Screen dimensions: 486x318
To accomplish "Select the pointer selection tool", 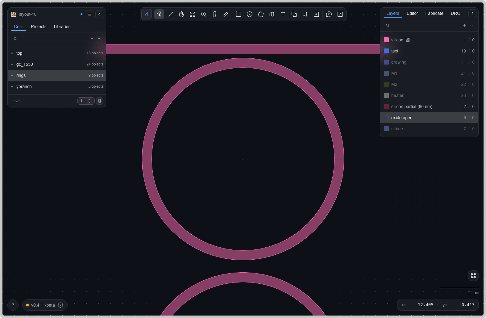I will tap(159, 14).
